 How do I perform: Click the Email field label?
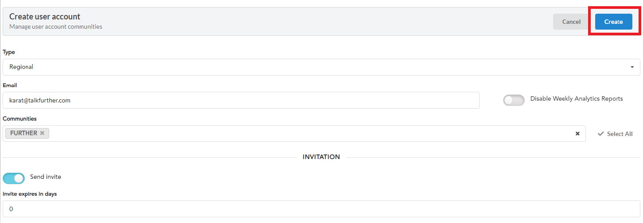click(10, 85)
